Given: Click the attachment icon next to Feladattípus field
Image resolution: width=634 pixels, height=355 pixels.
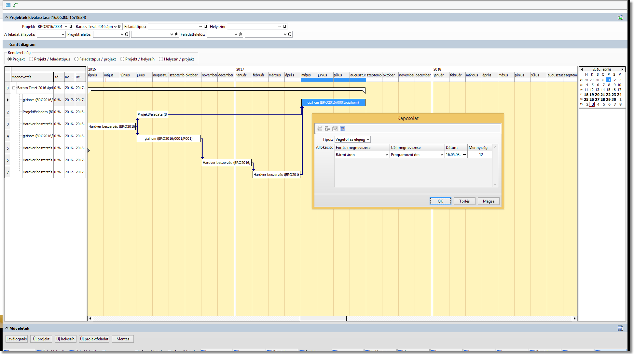Looking at the screenshot, I should click(x=205, y=27).
